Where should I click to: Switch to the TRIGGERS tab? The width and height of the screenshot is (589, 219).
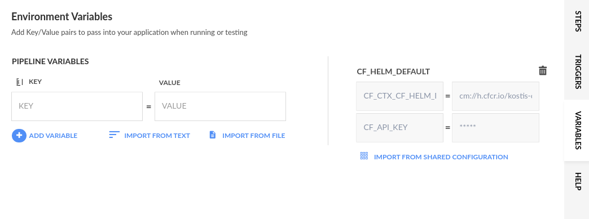pyautogui.click(x=578, y=71)
